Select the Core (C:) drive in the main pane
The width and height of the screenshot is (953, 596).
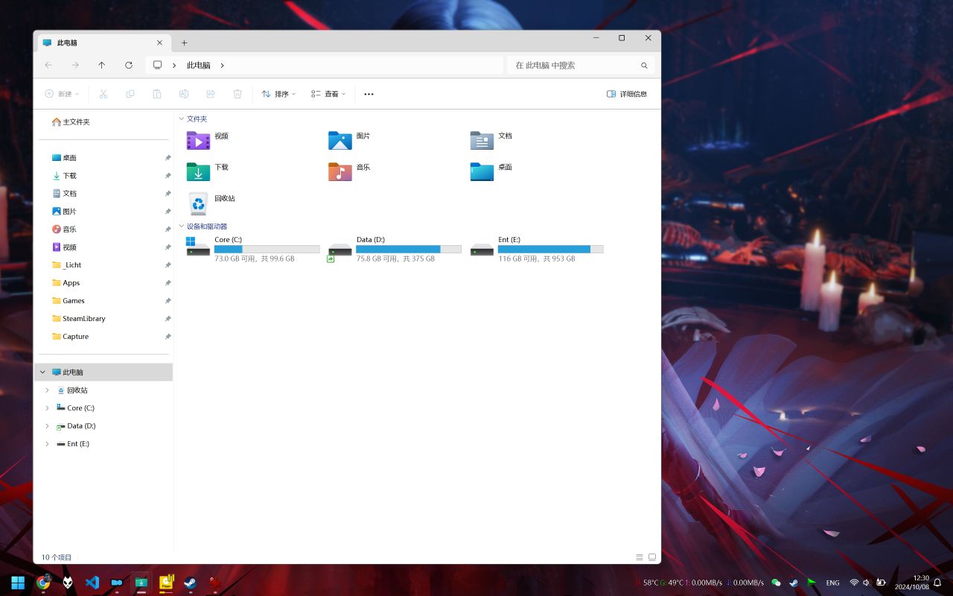(253, 249)
